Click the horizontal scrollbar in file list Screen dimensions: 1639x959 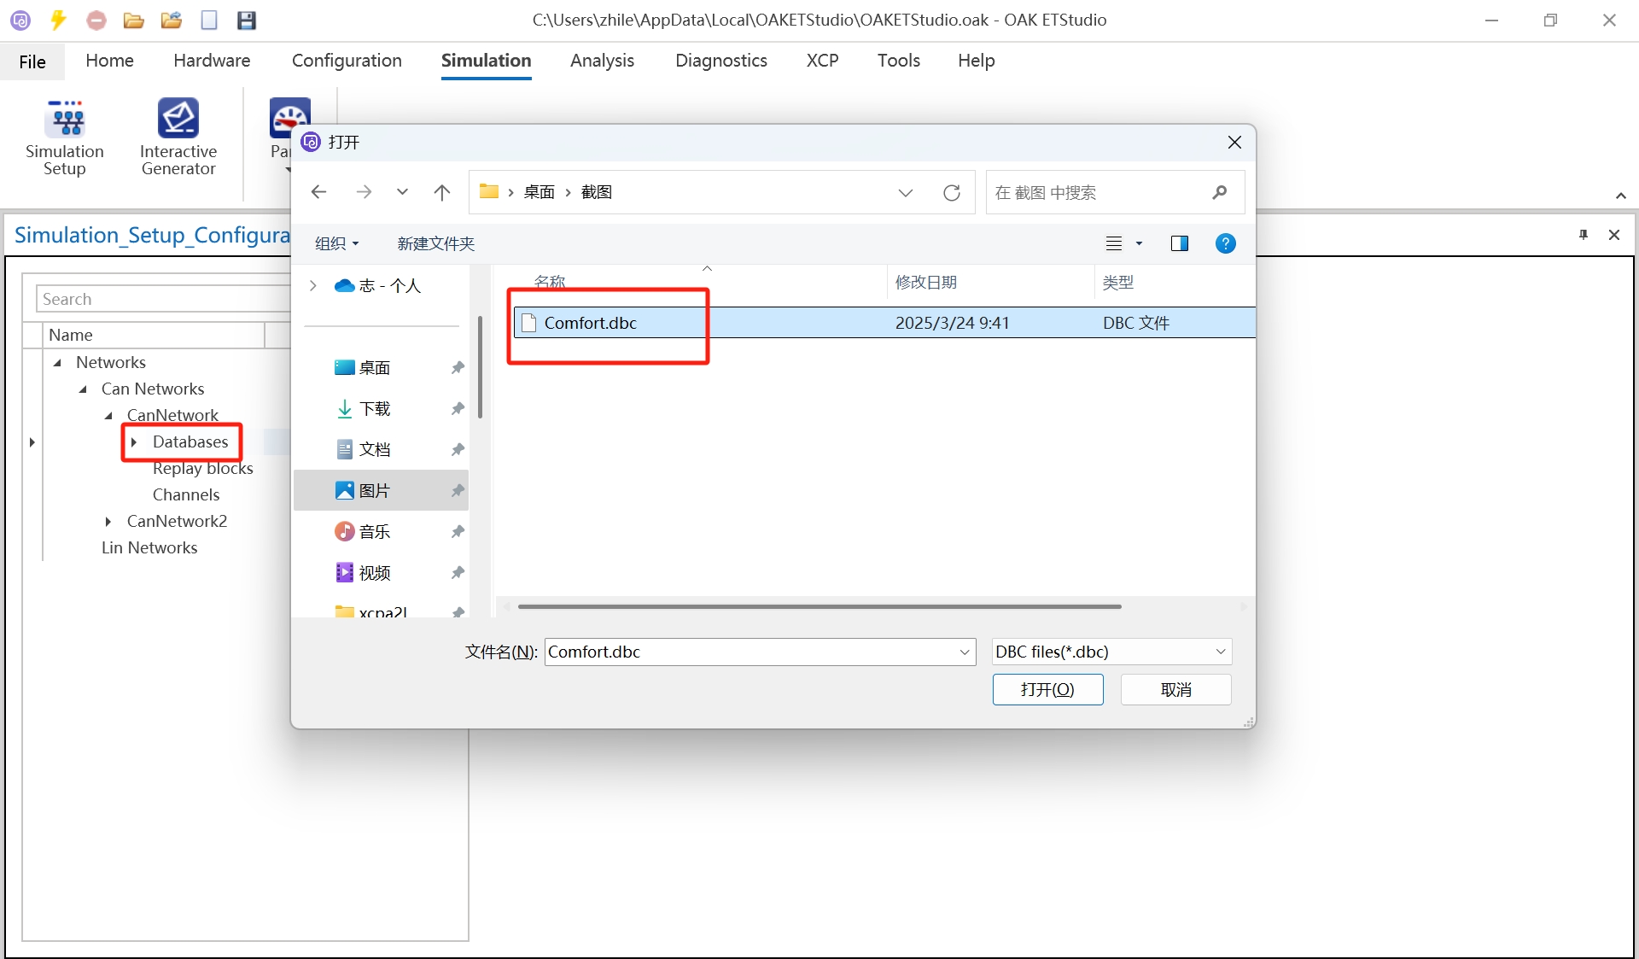pyautogui.click(x=819, y=606)
